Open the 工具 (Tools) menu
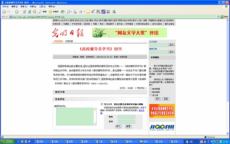 click(x=42, y=7)
